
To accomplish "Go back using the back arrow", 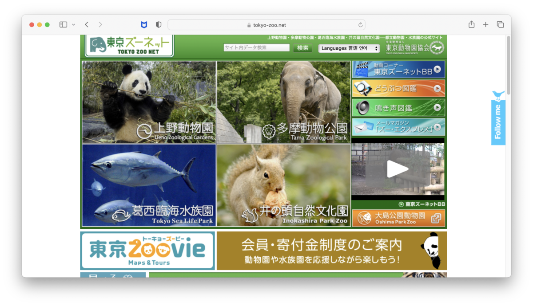I will pyautogui.click(x=87, y=25).
